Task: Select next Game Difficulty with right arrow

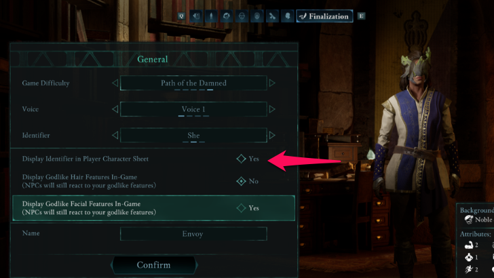Action: (272, 83)
